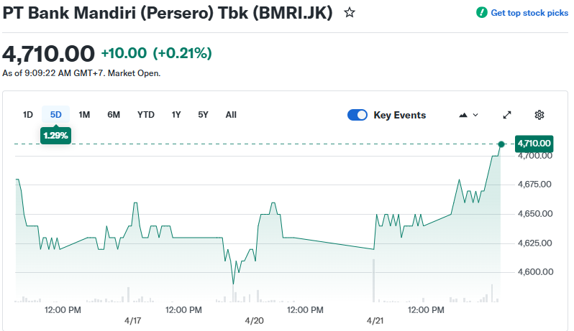Click the current price marker dot on chart

tap(501, 144)
